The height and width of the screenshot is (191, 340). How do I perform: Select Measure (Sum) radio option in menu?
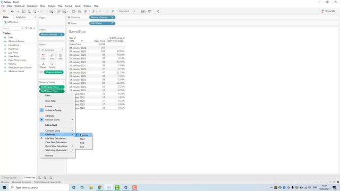57,119
